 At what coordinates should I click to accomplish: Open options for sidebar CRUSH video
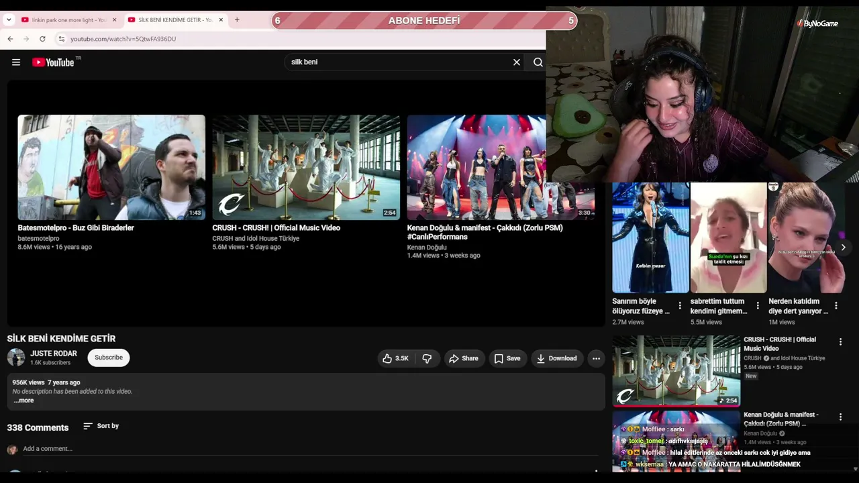(x=840, y=342)
